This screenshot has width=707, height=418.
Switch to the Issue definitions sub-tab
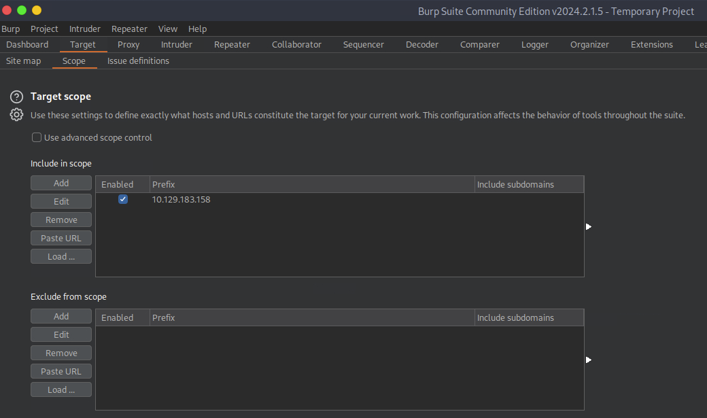(138, 61)
